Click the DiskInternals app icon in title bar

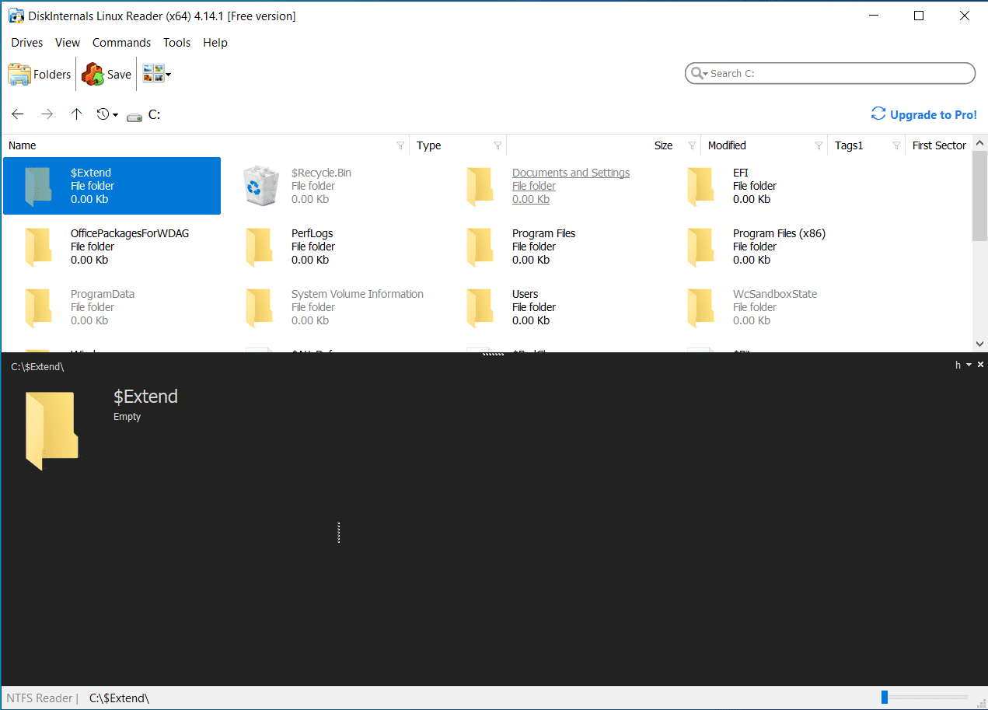coord(16,16)
